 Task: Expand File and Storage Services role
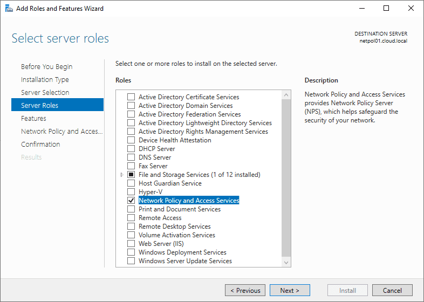coord(122,175)
